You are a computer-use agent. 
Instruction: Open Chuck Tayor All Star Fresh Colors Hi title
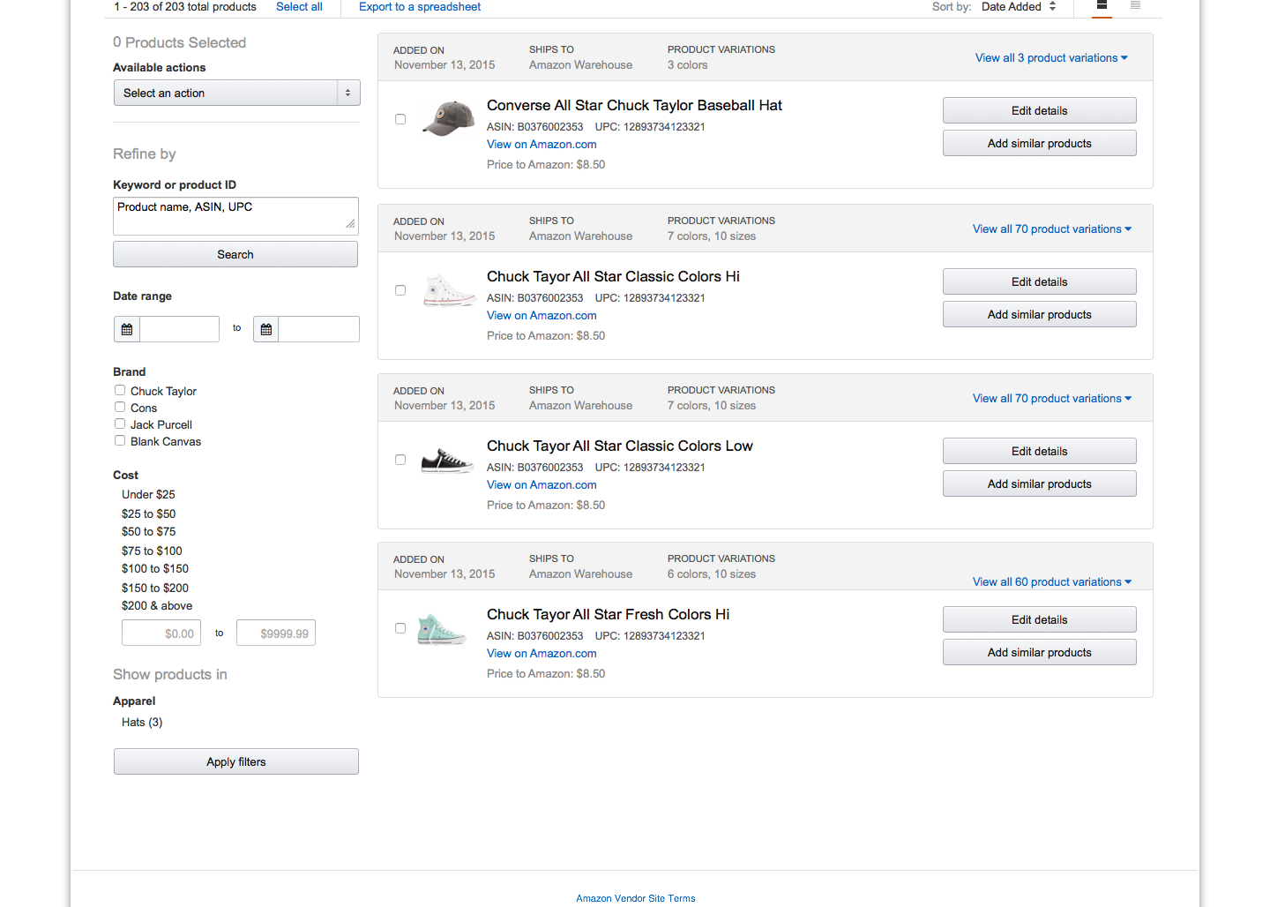[x=608, y=614]
